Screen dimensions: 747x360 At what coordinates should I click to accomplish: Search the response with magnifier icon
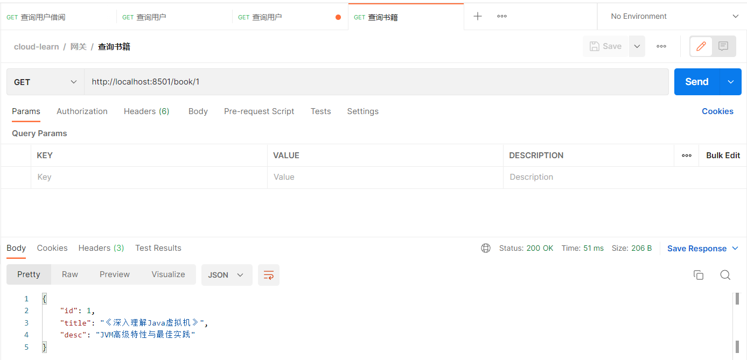click(725, 275)
